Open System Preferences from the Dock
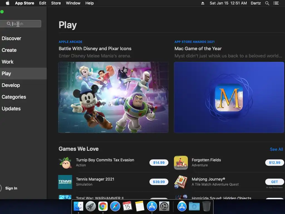The height and width of the screenshot is (214, 285). [x=164, y=206]
